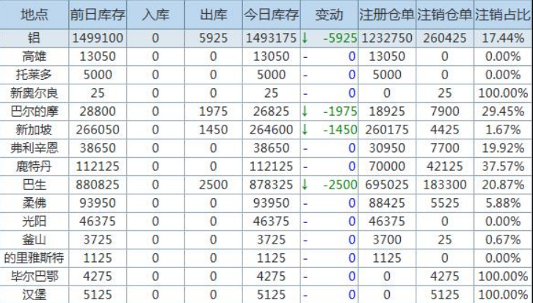This screenshot has width=533, height=303.
Task: Select the 1450 出库 cell for 新加坡
Action: pos(213,129)
